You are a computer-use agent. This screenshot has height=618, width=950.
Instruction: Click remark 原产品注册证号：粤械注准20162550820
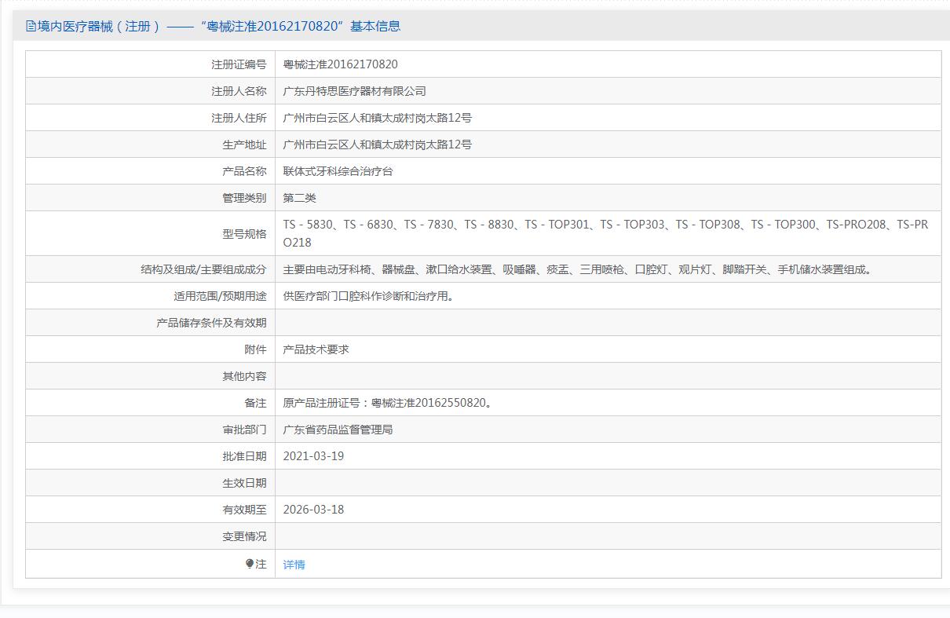(x=388, y=403)
